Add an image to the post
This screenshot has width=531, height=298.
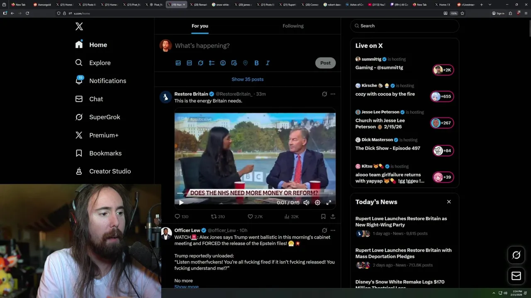(178, 63)
